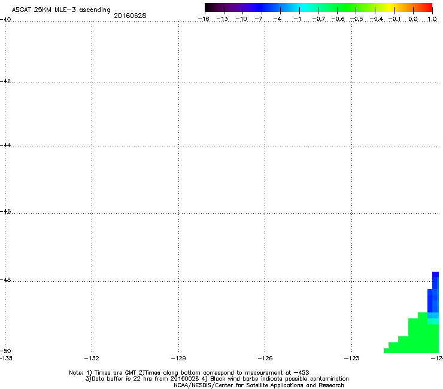Click the title text 'ASCAT 25KM MLE-3 ascending'
The height and width of the screenshot is (389, 443).
point(61,10)
